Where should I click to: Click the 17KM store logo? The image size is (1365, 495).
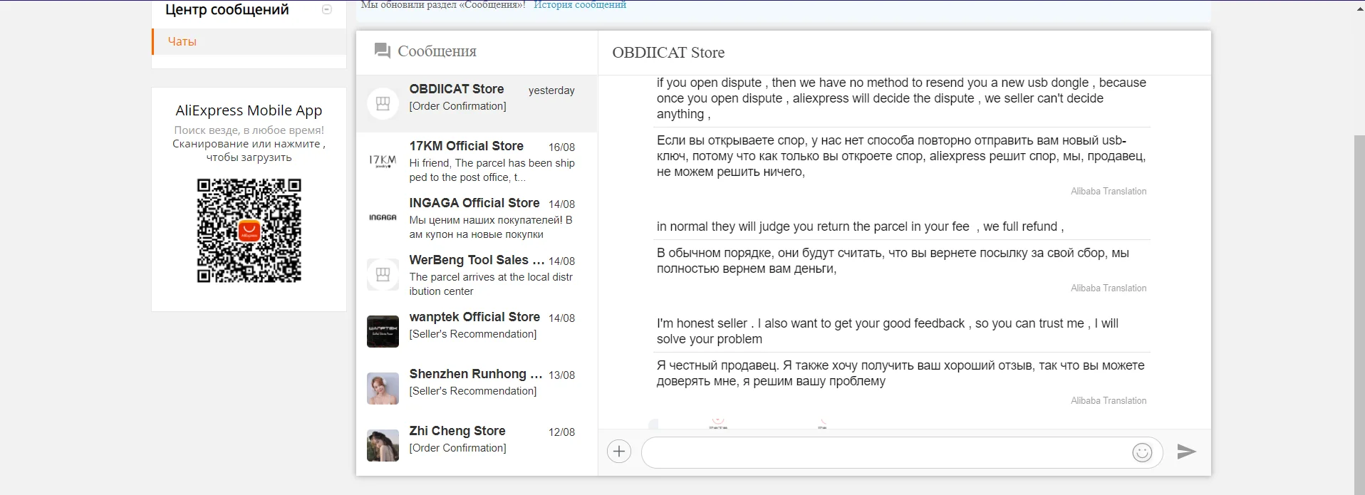click(x=383, y=161)
